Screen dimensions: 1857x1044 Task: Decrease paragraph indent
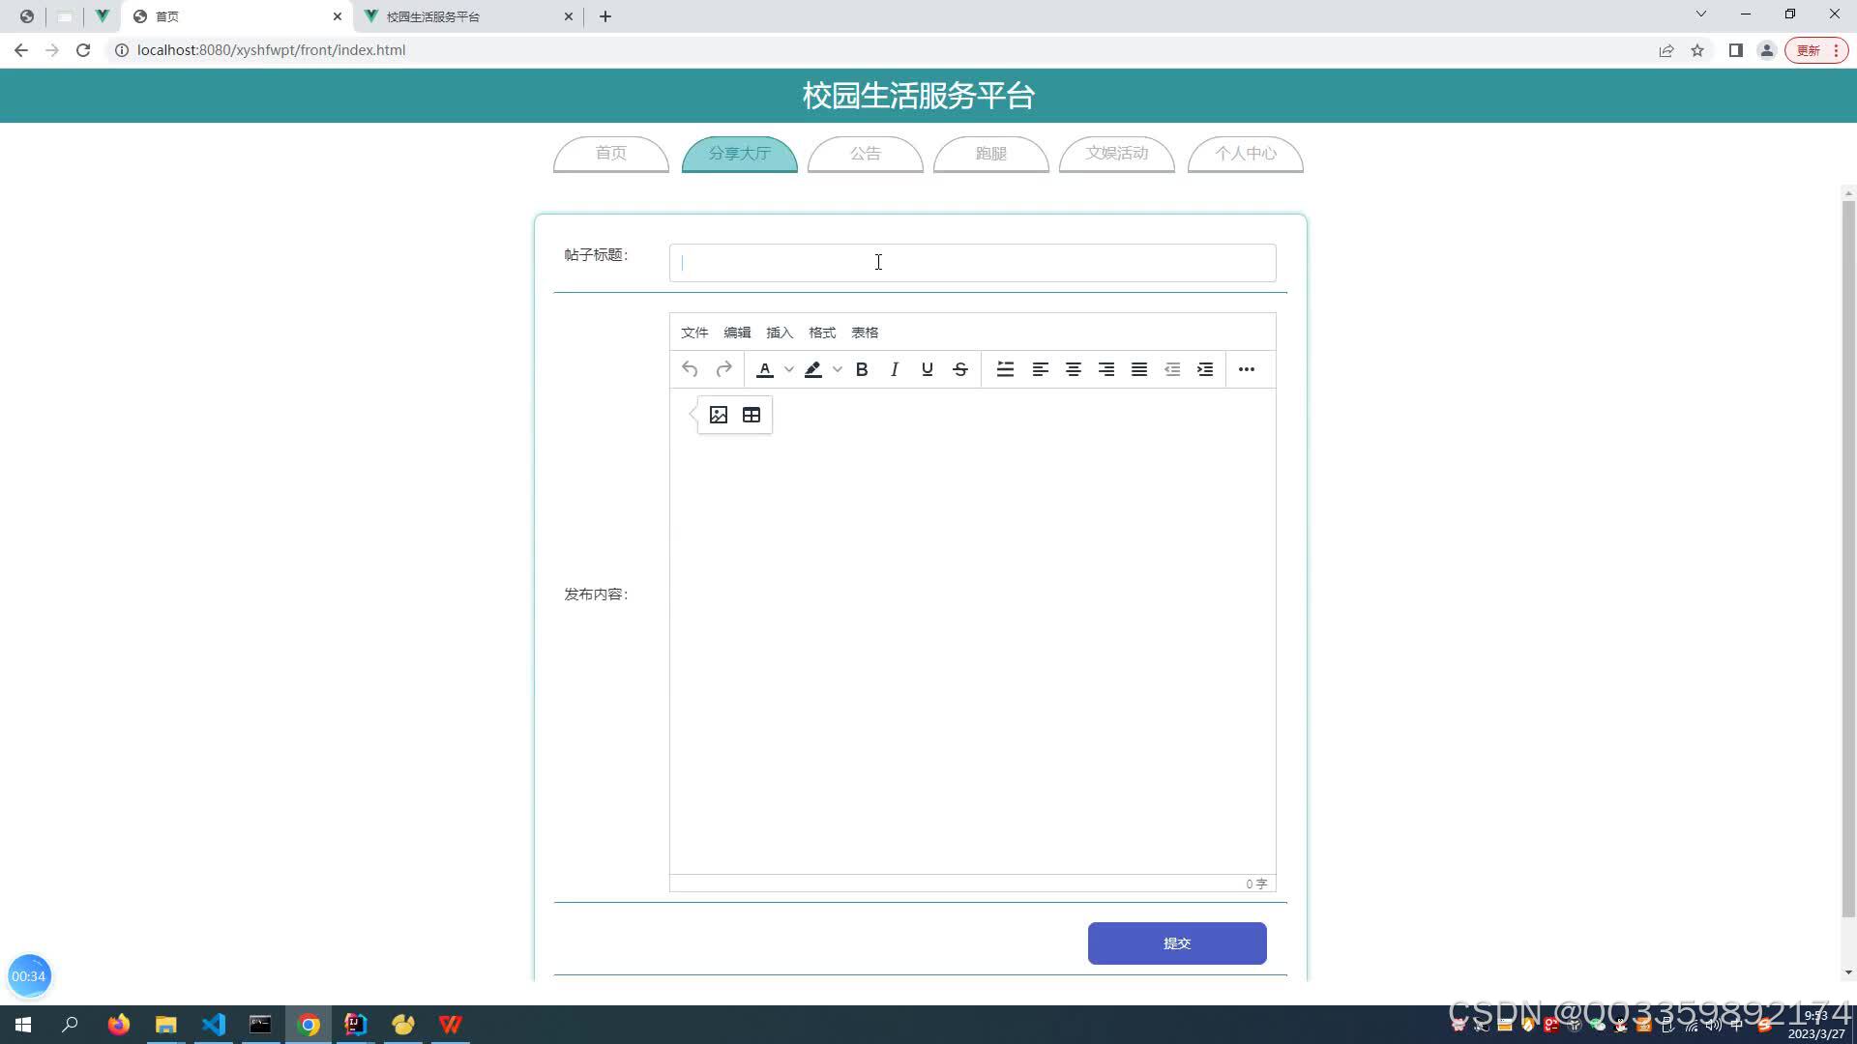(x=1172, y=369)
